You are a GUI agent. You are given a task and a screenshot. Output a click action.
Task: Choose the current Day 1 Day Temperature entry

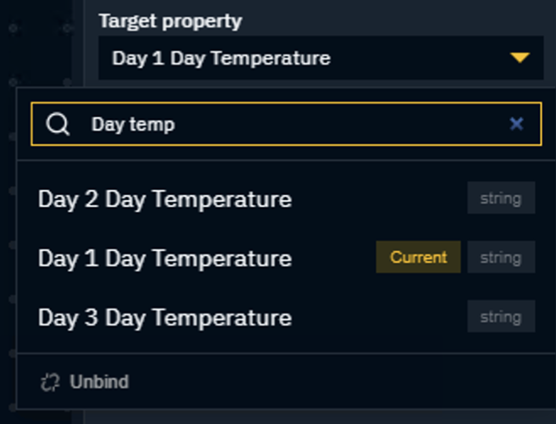[x=286, y=257]
